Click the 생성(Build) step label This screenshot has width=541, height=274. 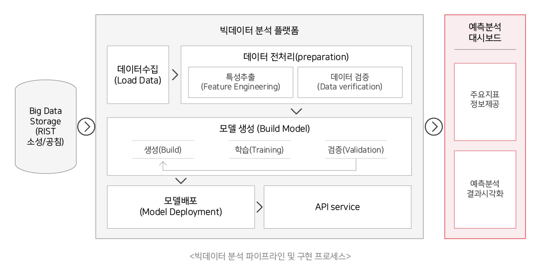(x=163, y=149)
